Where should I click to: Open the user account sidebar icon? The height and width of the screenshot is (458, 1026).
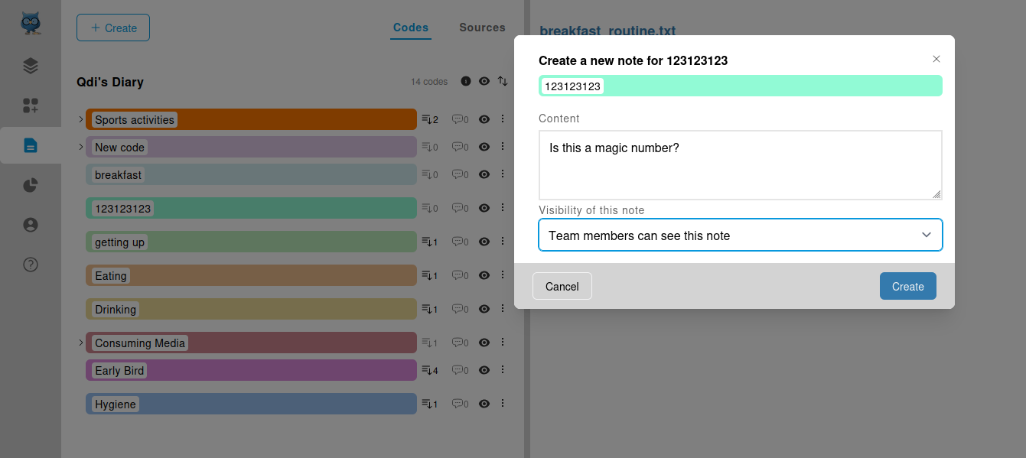[x=31, y=225]
